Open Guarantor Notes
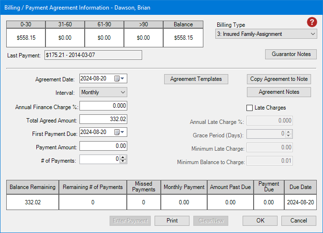 pyautogui.click(x=290, y=54)
